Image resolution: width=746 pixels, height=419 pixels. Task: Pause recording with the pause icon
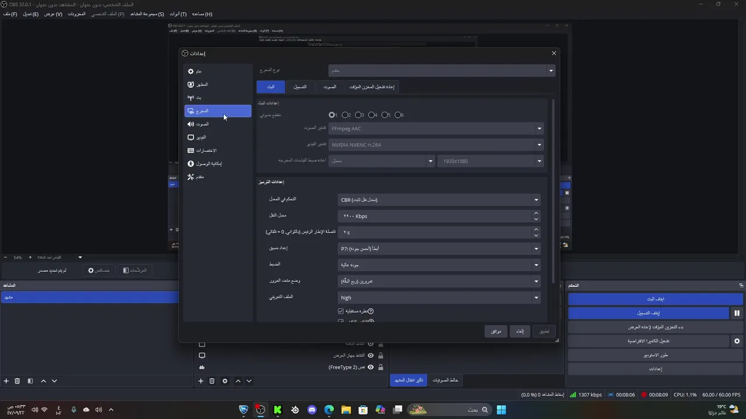click(x=737, y=313)
